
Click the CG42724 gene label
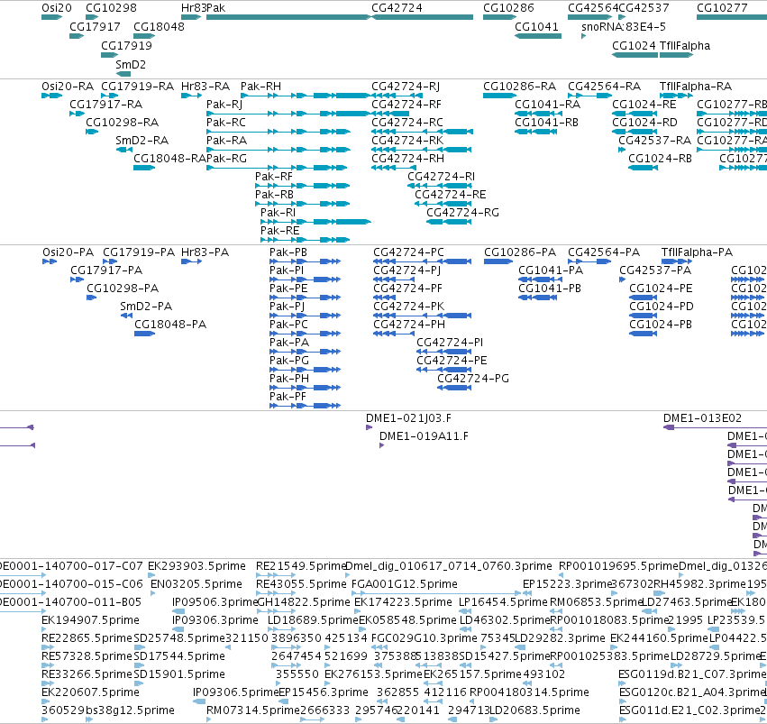click(x=397, y=8)
